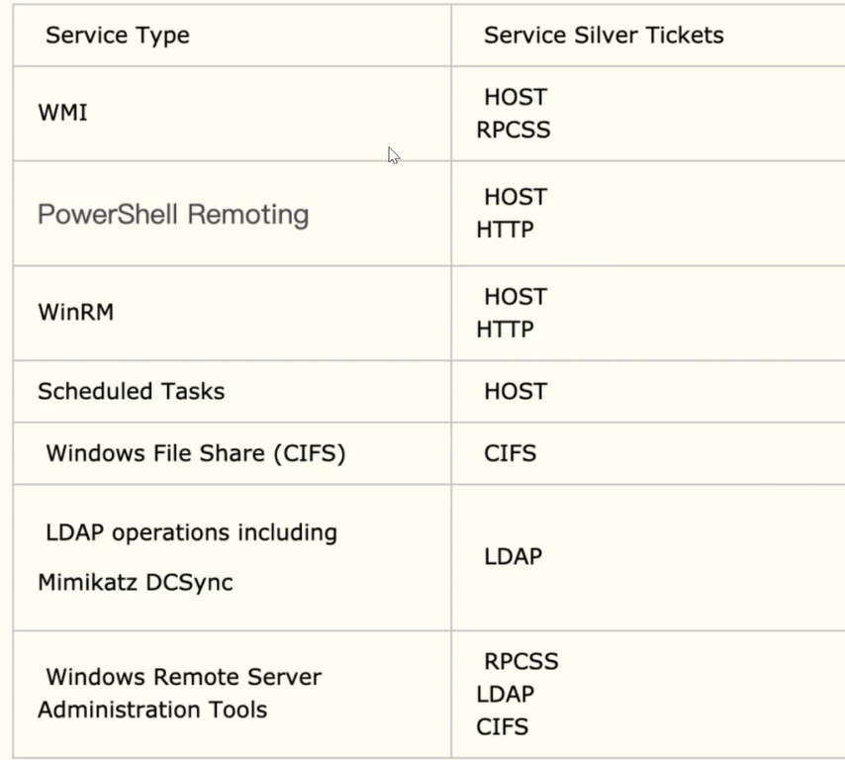Select Windows File Share (CIFS) text

[195, 453]
